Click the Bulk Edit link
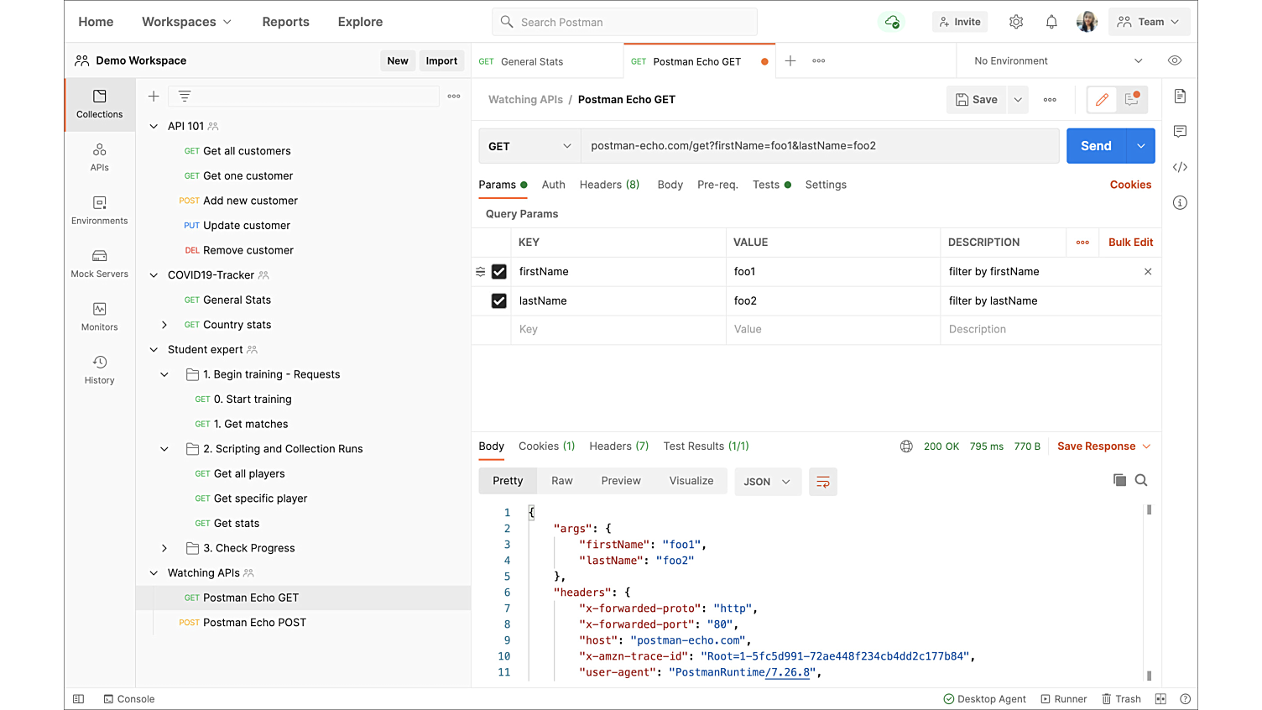 [x=1130, y=243]
